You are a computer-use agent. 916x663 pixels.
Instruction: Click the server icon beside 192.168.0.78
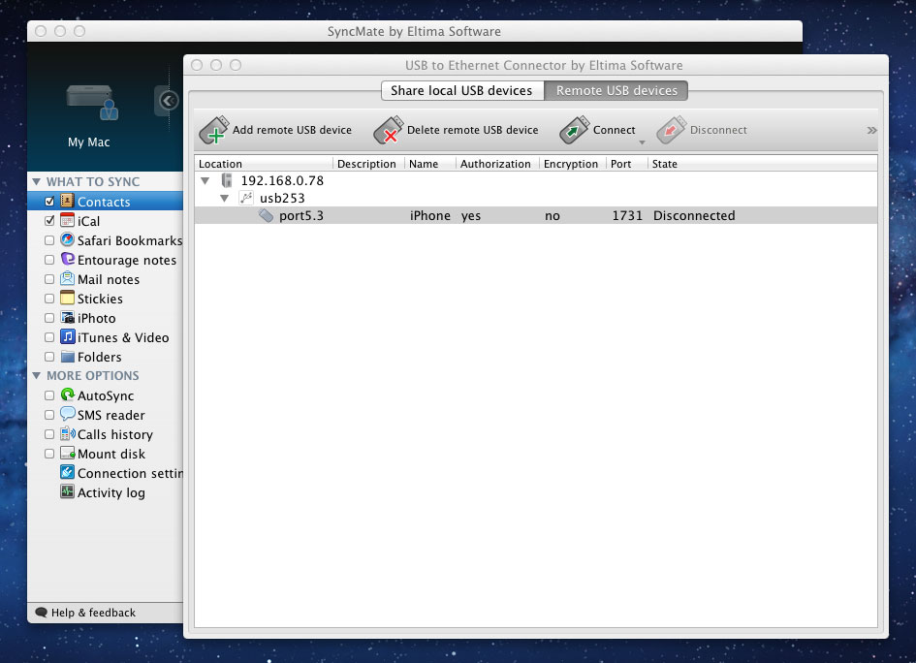(227, 180)
